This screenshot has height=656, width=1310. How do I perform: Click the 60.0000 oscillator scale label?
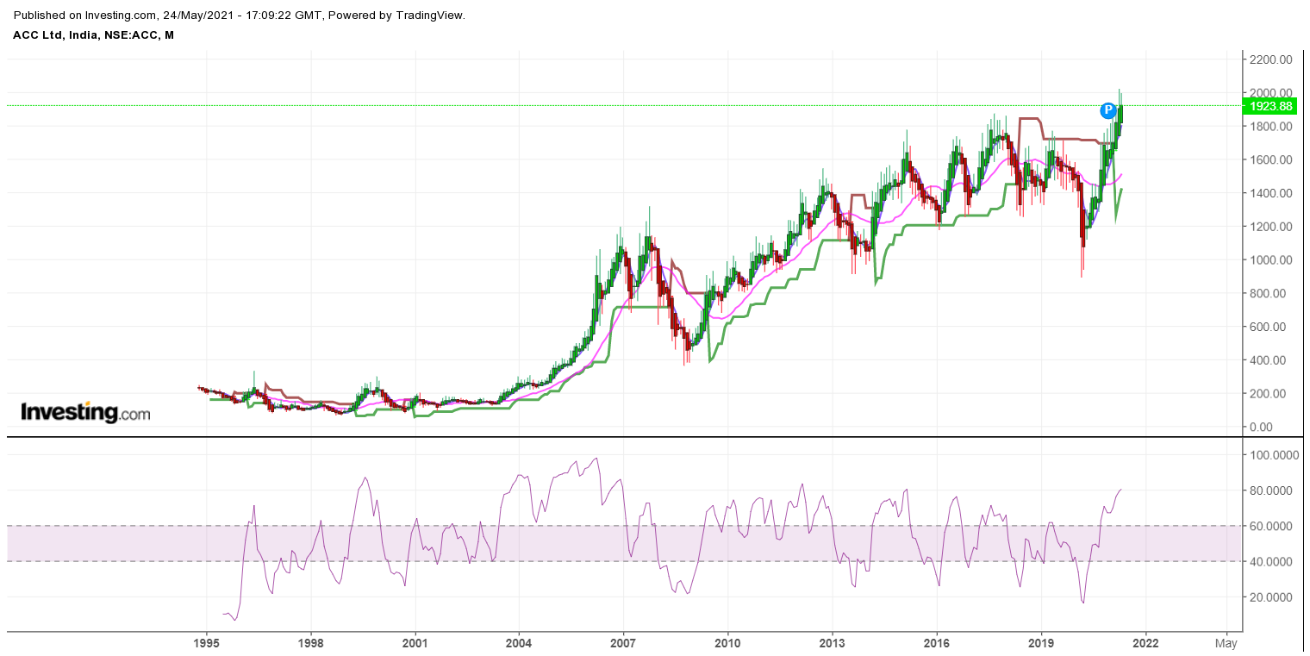coord(1274,526)
